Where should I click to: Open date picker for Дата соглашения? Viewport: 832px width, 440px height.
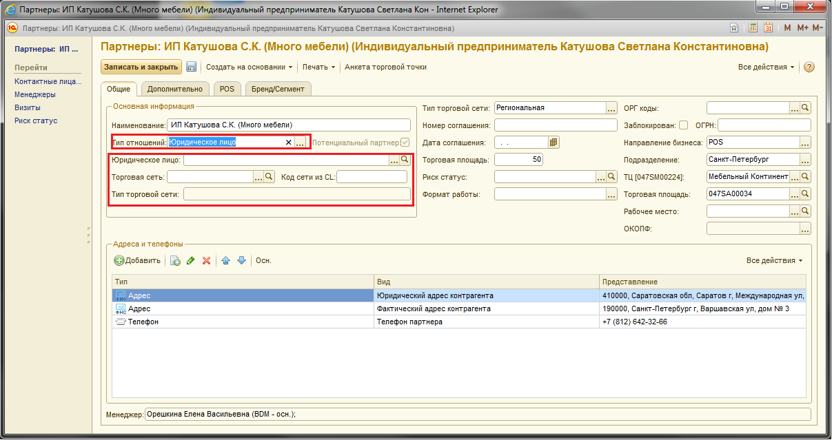(x=554, y=143)
